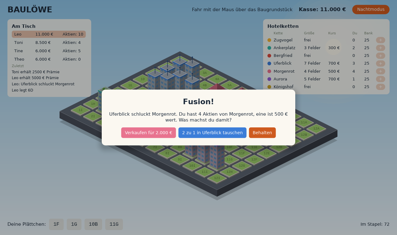397x235 pixels.
Task: Click the teal Ankerplatz color dot
Action: [269, 48]
